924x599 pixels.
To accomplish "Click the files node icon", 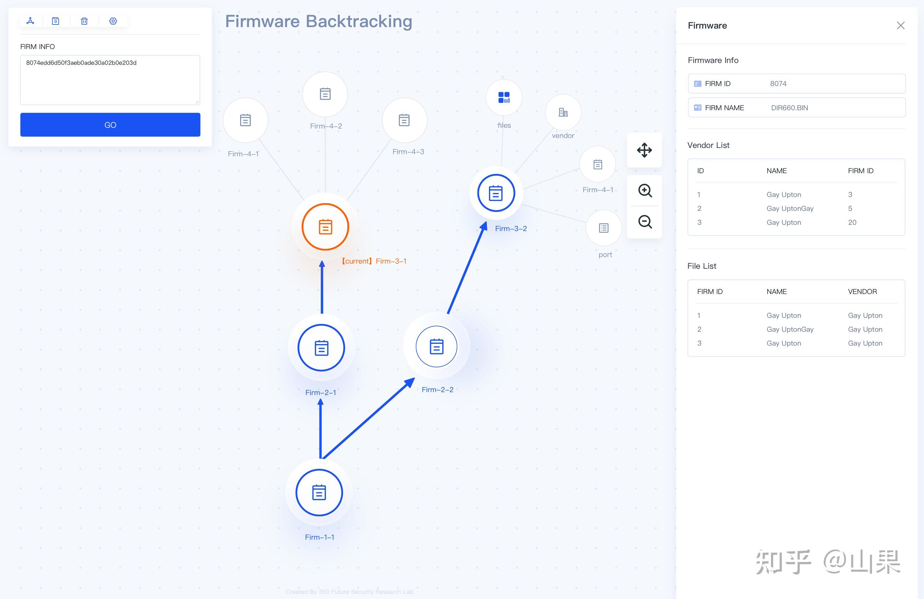I will point(504,97).
